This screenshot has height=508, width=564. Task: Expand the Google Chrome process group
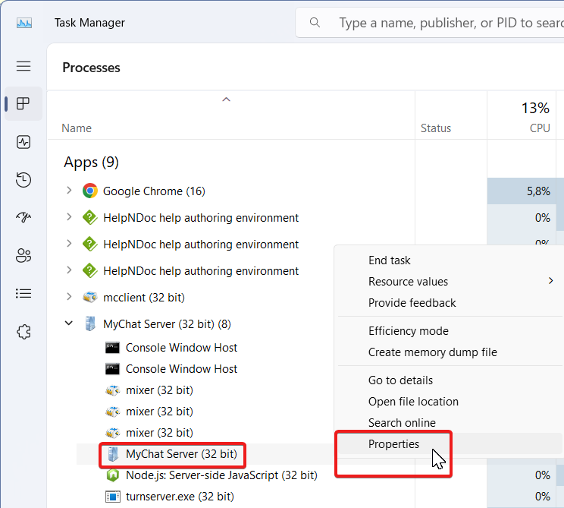(x=69, y=191)
